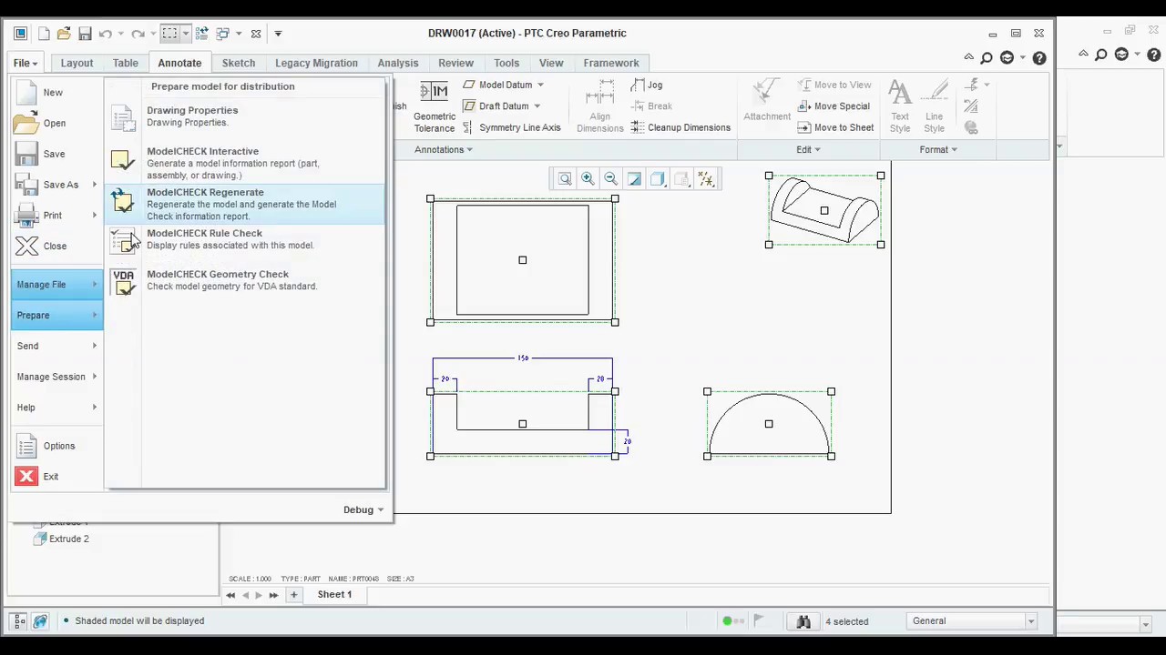Click the Display Style cube icon
The width and height of the screenshot is (1166, 655).
657,179
